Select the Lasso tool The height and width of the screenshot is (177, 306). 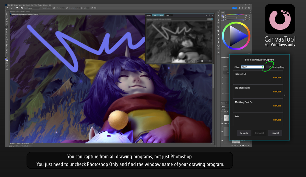pyautogui.click(x=7, y=19)
